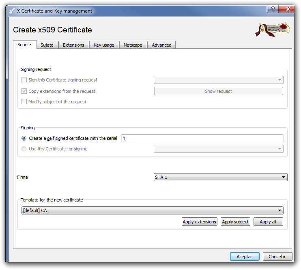The image size is (301, 270).
Task: Expand the '[default] CA' template dropdown
Action: [152, 210]
